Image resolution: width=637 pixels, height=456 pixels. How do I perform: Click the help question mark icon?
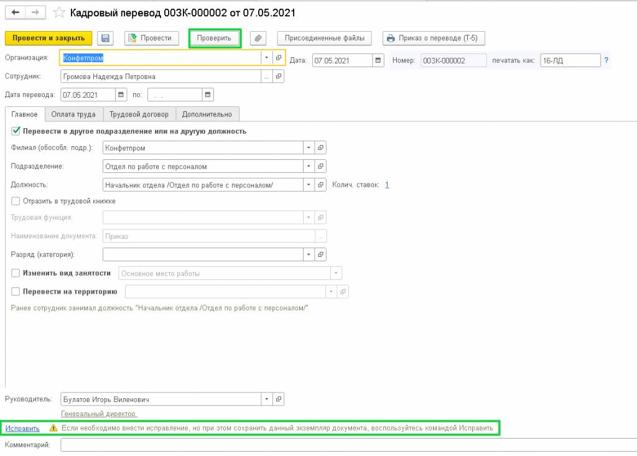pos(606,60)
